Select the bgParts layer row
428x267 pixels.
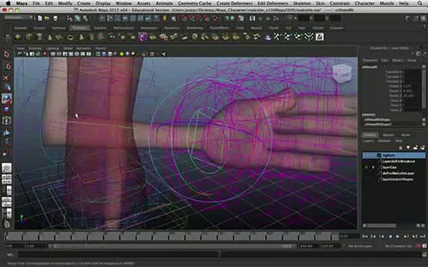(394, 155)
